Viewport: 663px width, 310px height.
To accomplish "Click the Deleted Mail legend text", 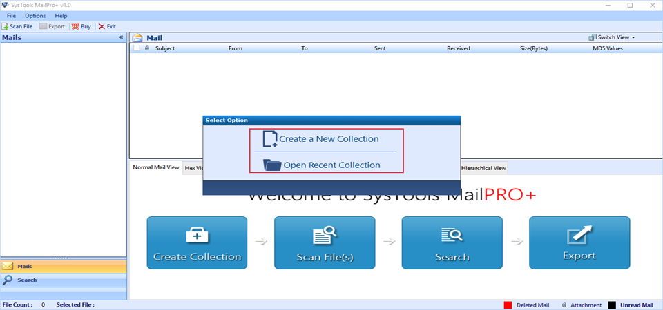I will 532,305.
